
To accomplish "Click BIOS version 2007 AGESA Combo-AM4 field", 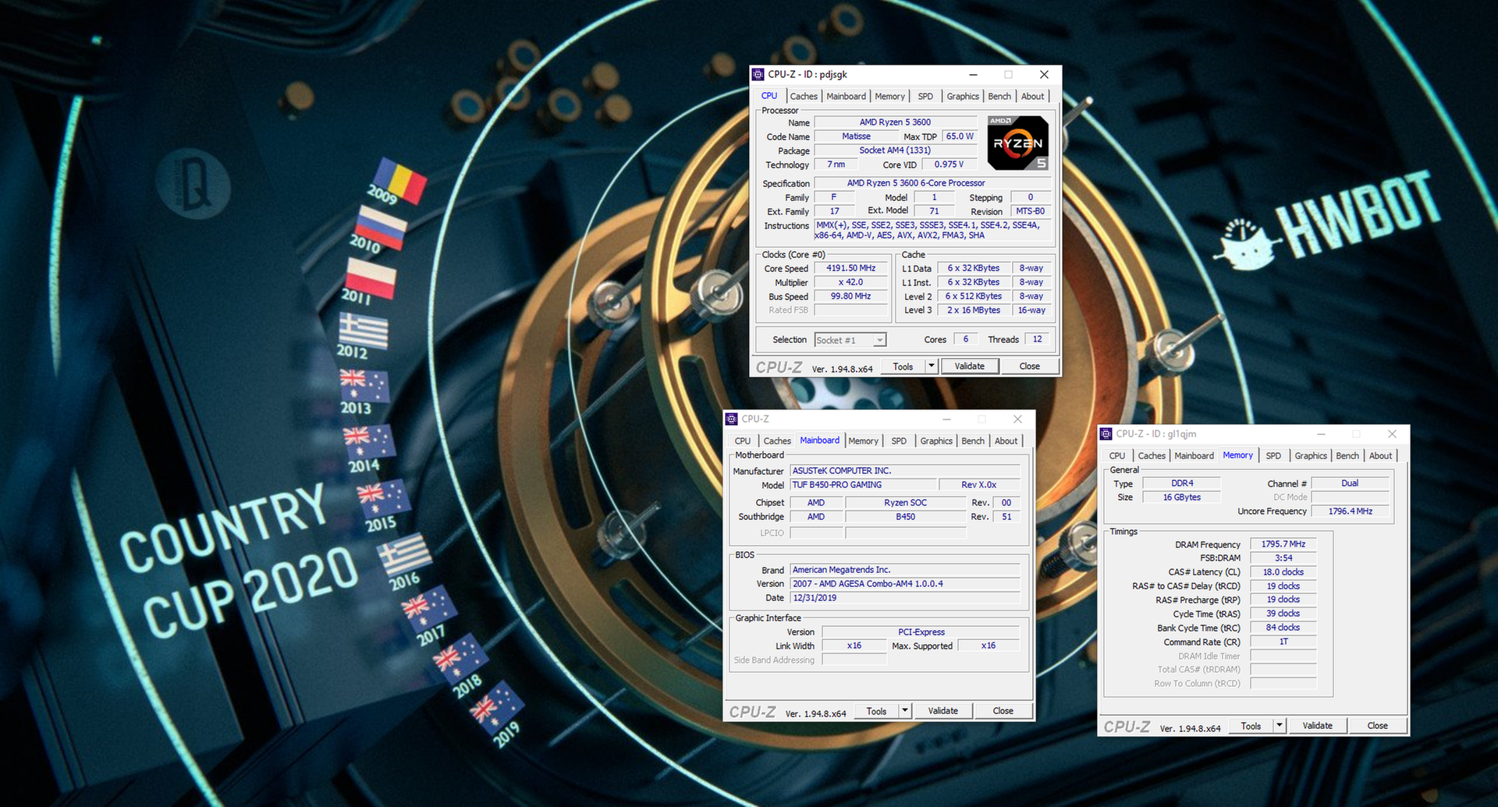I will click(x=904, y=584).
